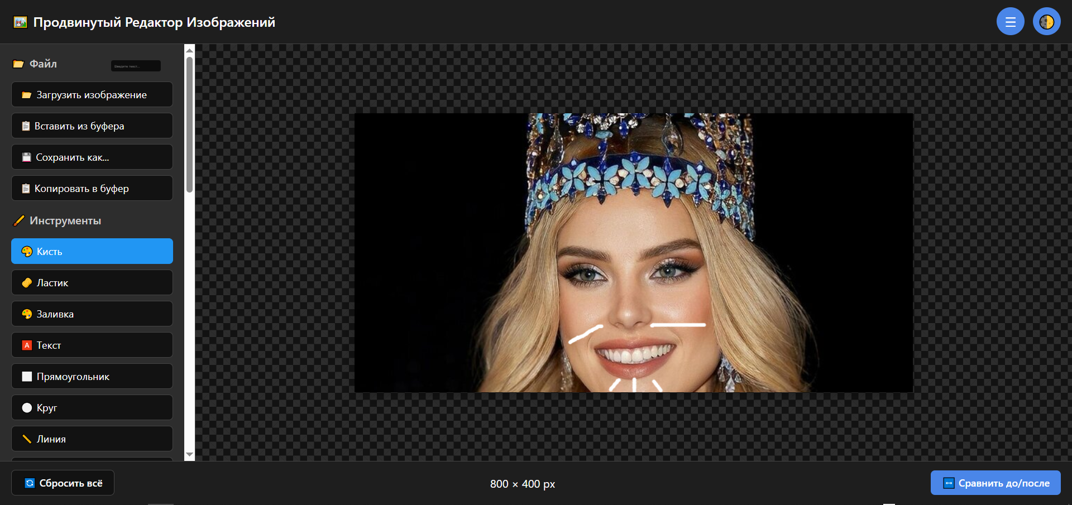Open the hamburger menu button
The image size is (1072, 505).
(x=1010, y=22)
